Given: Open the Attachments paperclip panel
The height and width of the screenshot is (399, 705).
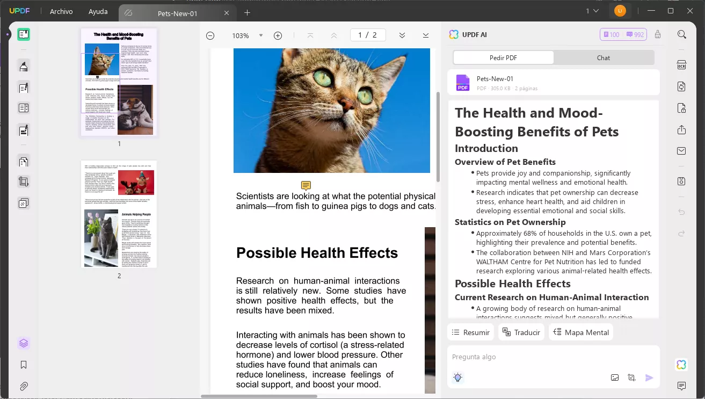Looking at the screenshot, I should [24, 386].
